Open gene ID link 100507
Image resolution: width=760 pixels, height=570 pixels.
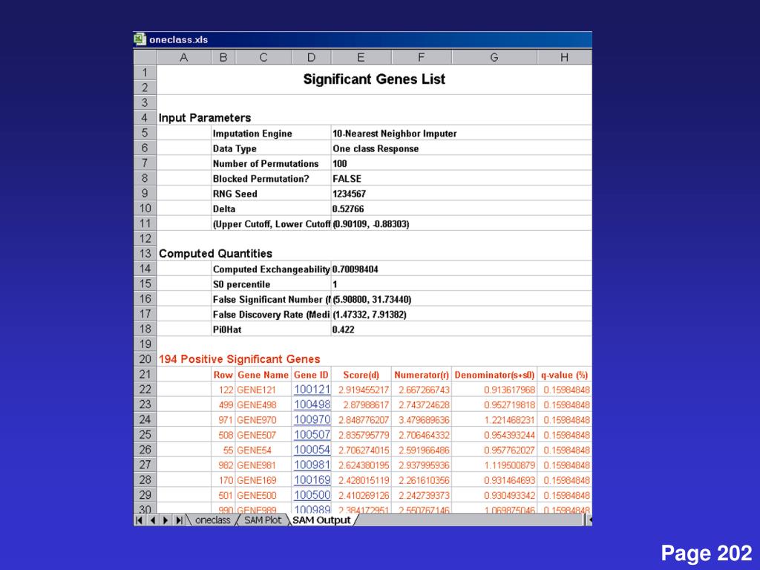(312, 434)
